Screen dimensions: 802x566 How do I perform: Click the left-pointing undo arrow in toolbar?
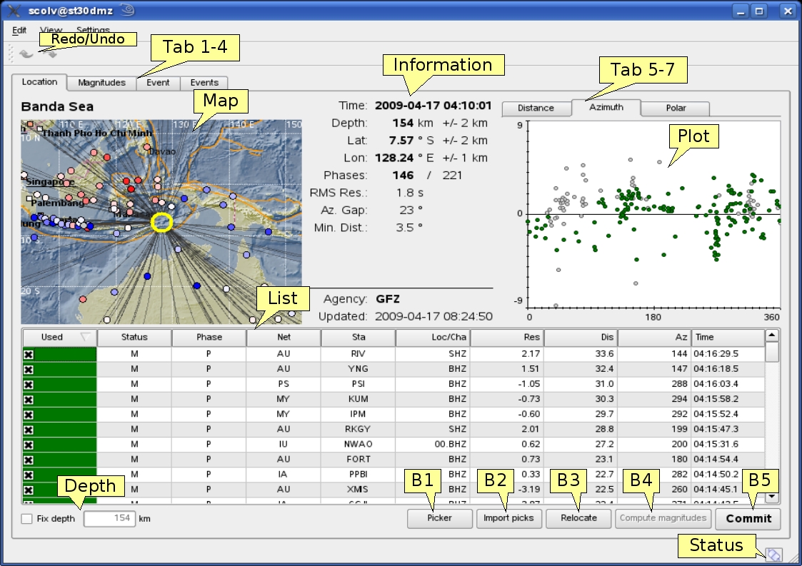pyautogui.click(x=26, y=54)
